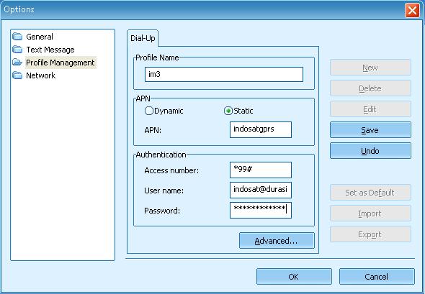Click the General folder icon

(x=17, y=36)
